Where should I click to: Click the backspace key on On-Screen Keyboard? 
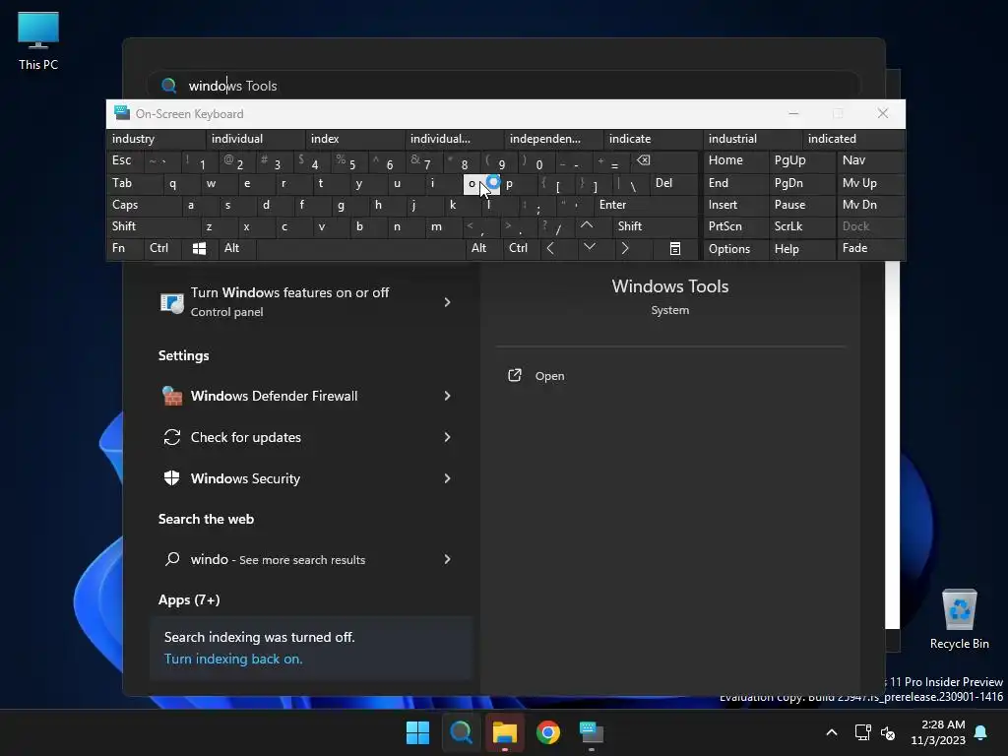[x=644, y=160]
